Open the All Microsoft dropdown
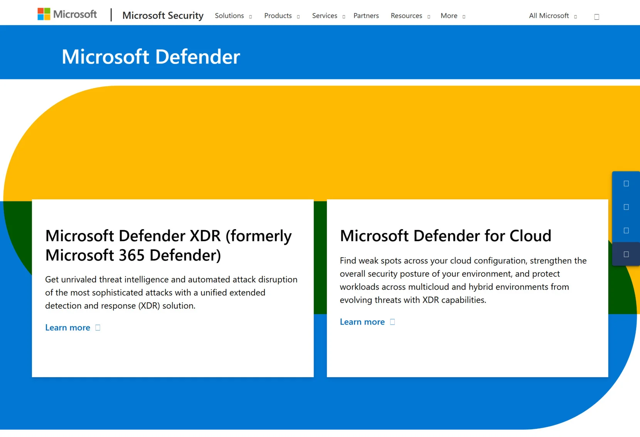640x437 pixels. point(553,16)
